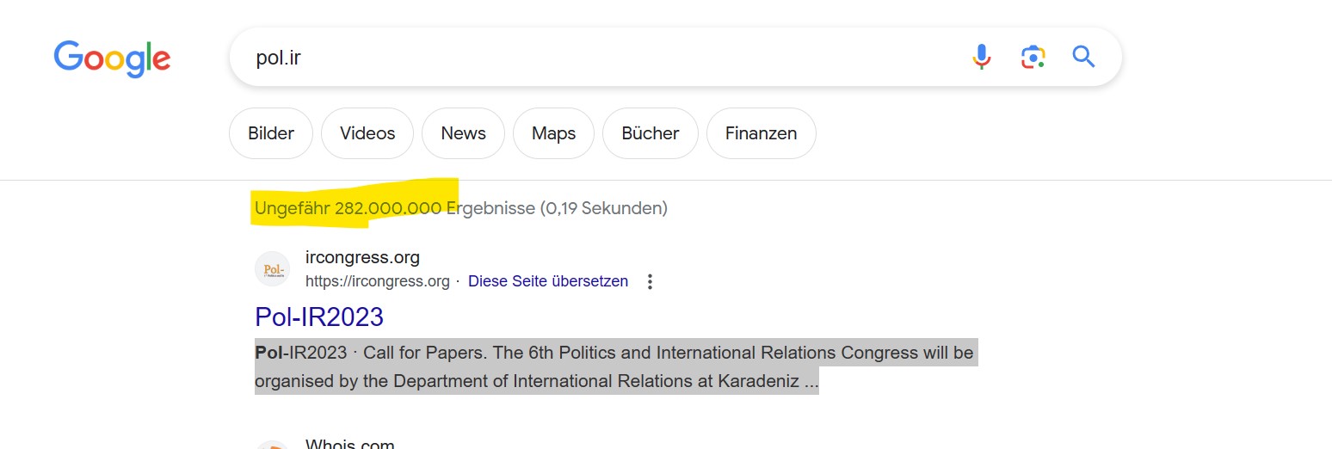Image resolution: width=1332 pixels, height=449 pixels.
Task: Open the Maps filter chip
Action: click(x=553, y=133)
